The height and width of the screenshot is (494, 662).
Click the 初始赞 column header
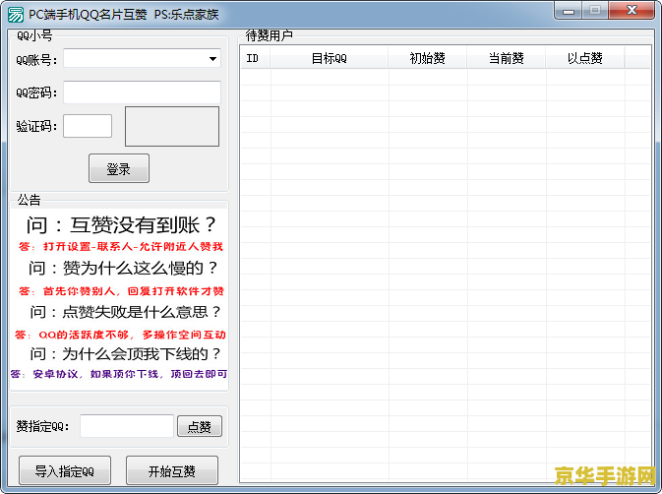(x=427, y=58)
